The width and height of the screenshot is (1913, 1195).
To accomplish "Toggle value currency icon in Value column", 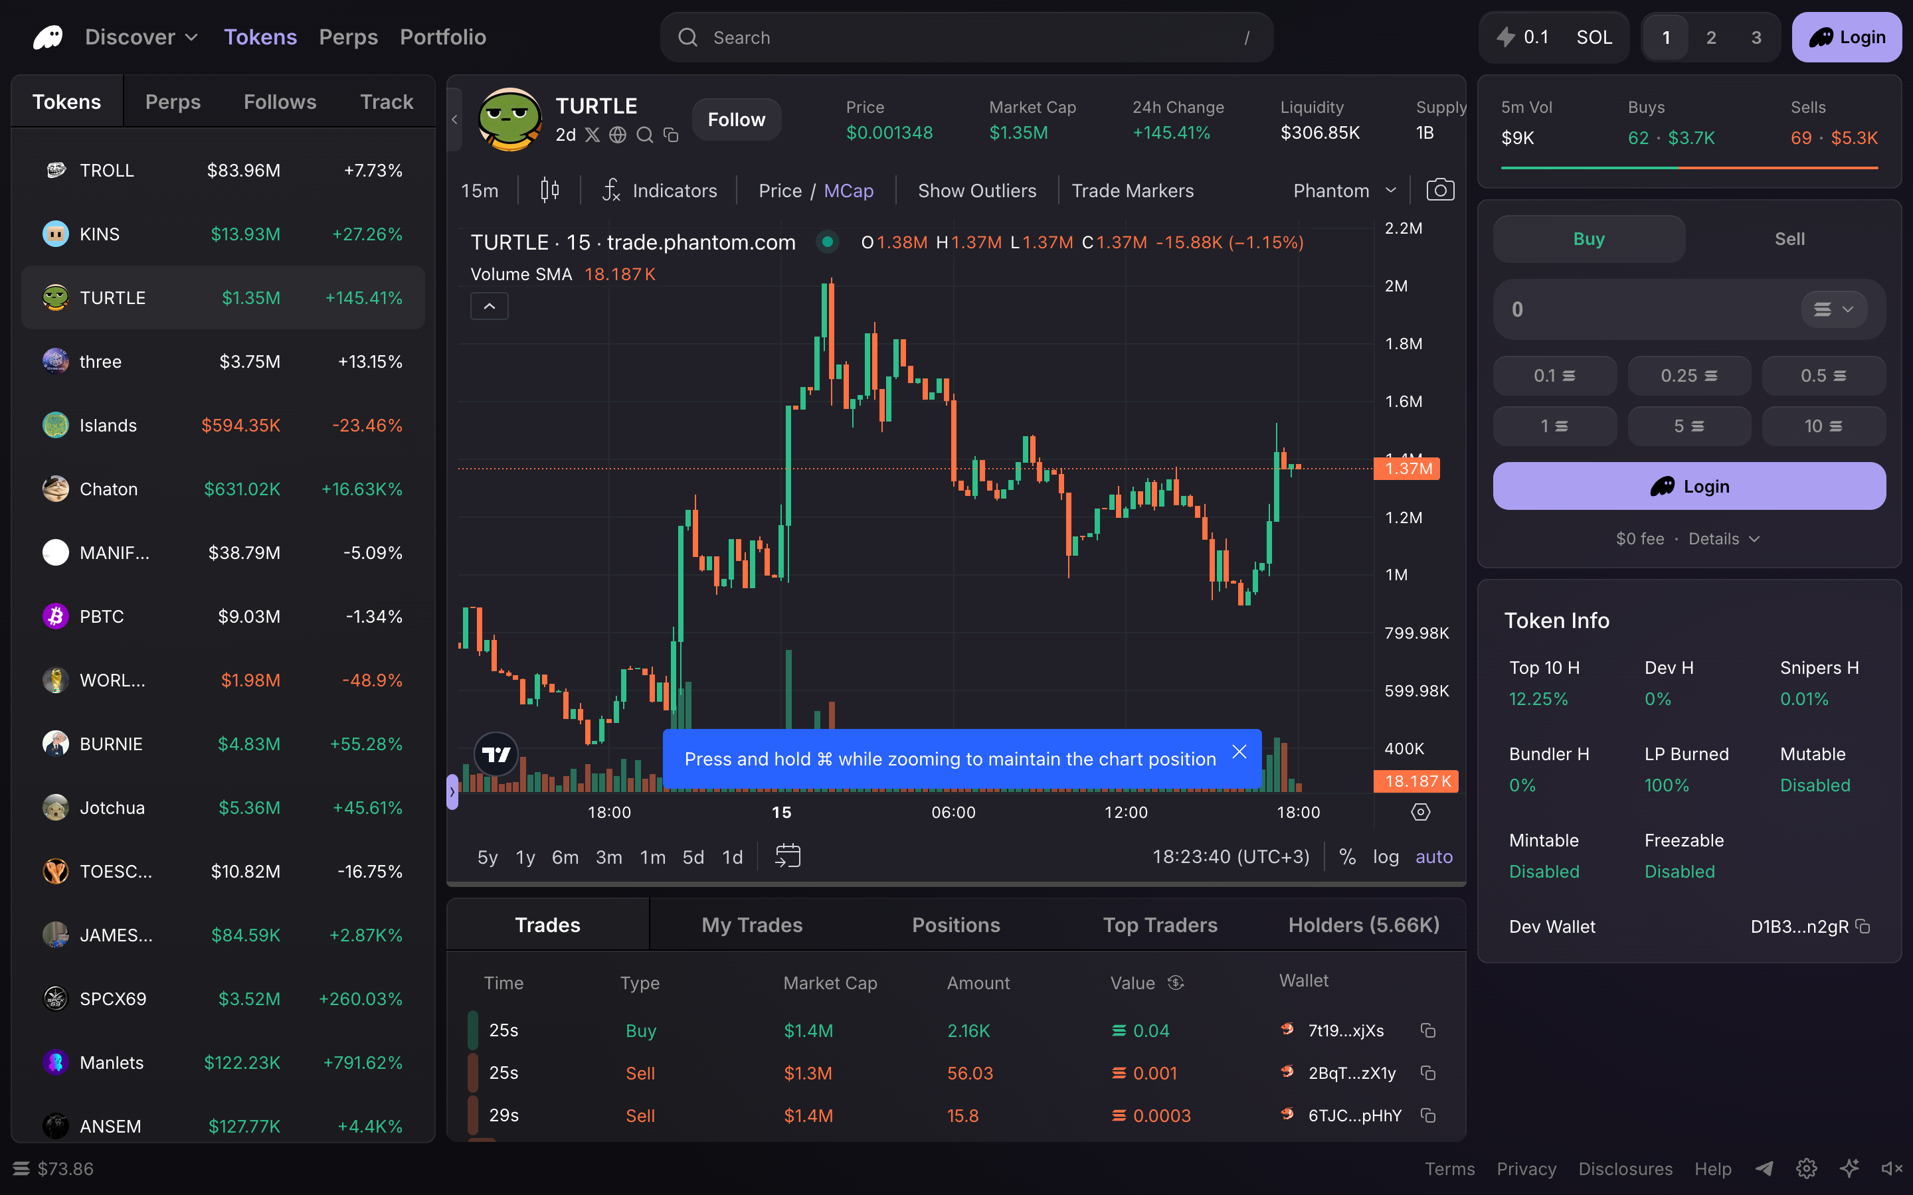I will coord(1176,983).
